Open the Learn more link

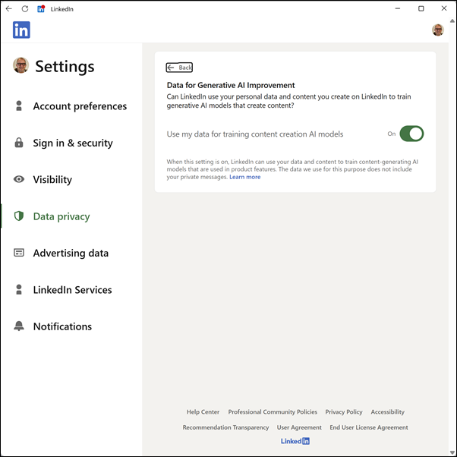tap(244, 177)
